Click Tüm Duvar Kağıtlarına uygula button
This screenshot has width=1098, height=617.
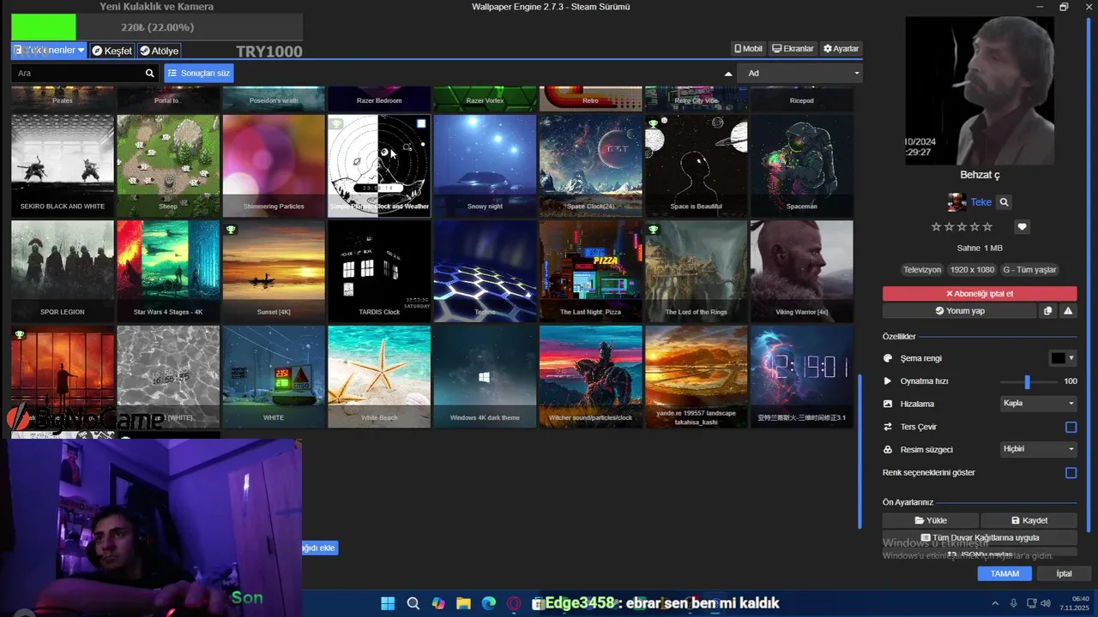(x=980, y=537)
